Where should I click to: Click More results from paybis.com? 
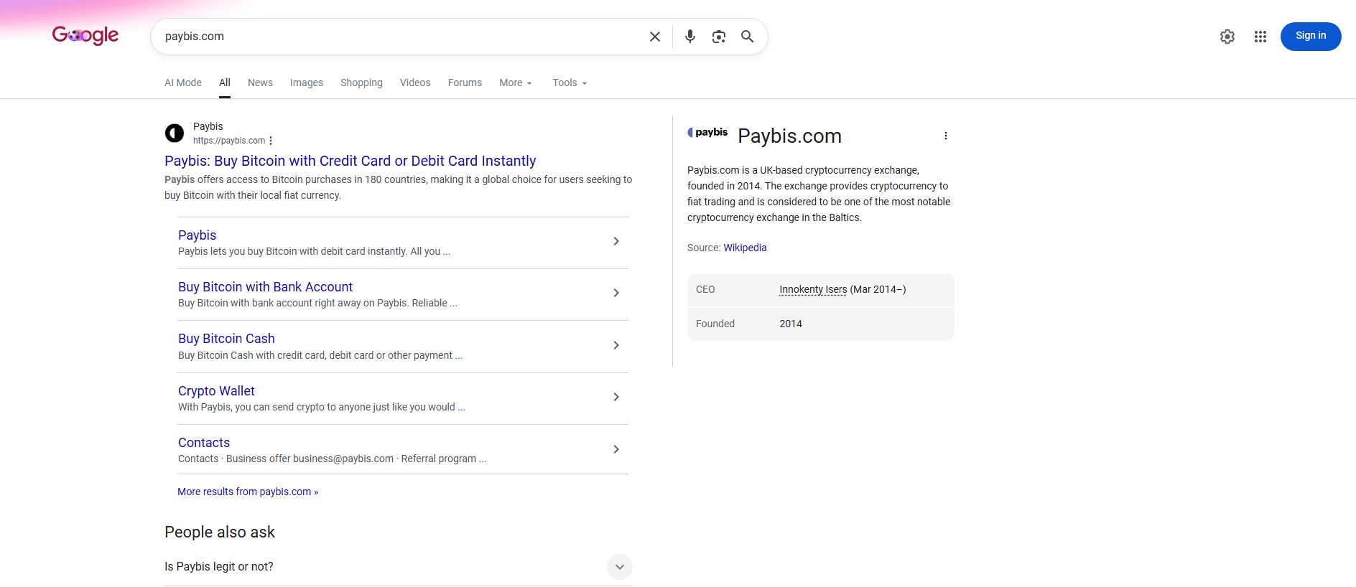[248, 492]
